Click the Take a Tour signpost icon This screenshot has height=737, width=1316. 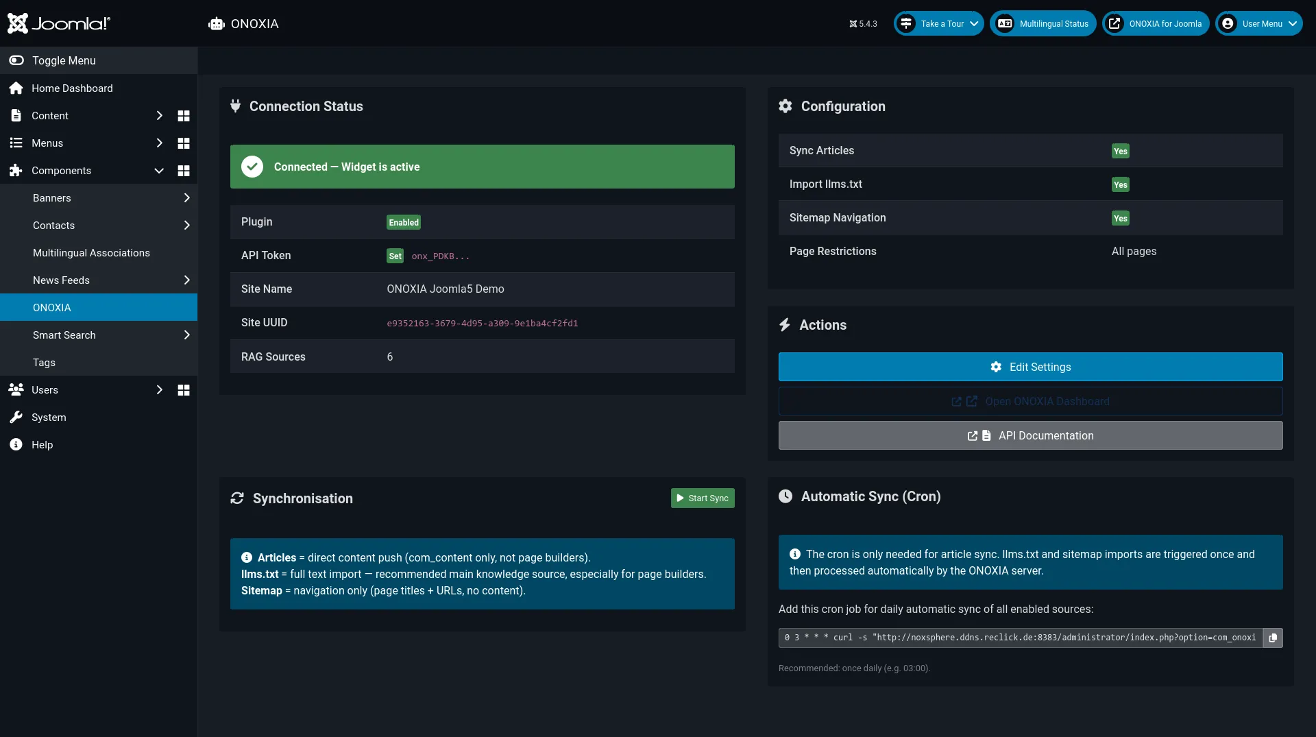pyautogui.click(x=906, y=23)
